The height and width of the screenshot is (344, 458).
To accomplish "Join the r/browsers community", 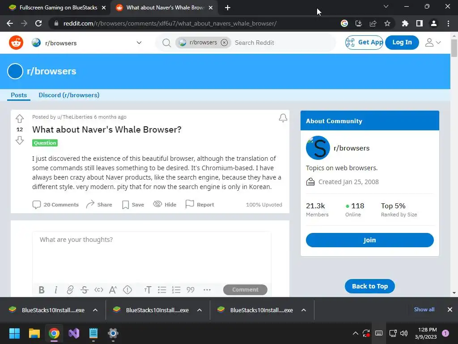I will (x=369, y=240).
